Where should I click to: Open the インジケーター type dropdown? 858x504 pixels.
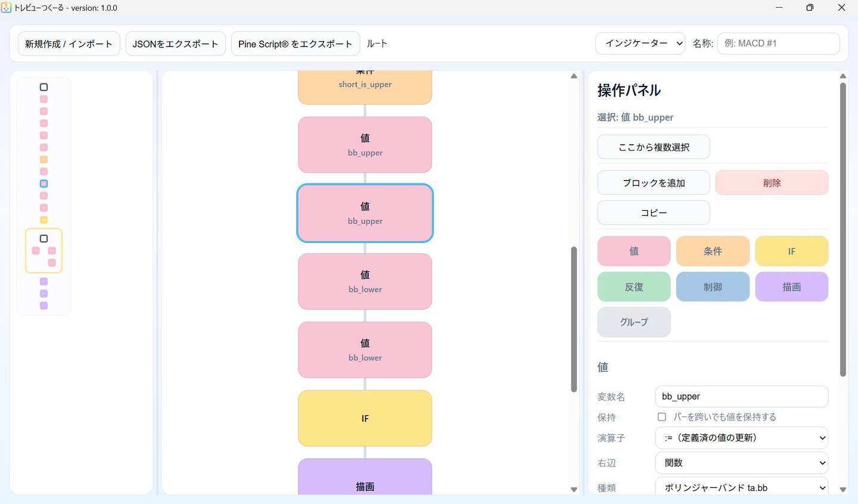tap(640, 43)
